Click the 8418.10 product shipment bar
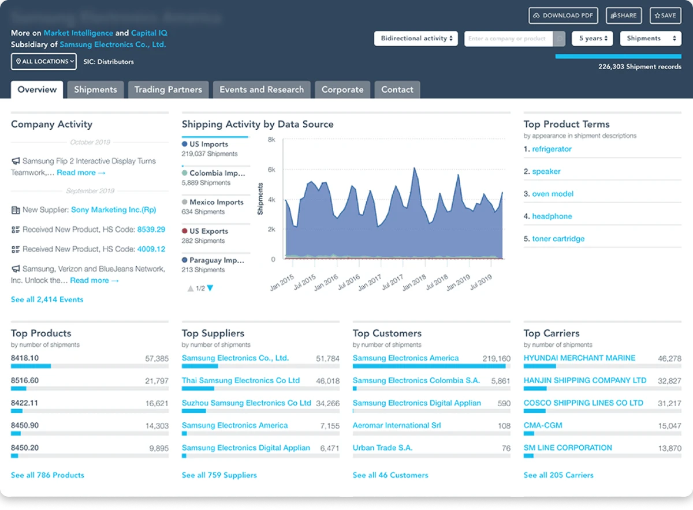This screenshot has width=693, height=510. tap(90, 366)
